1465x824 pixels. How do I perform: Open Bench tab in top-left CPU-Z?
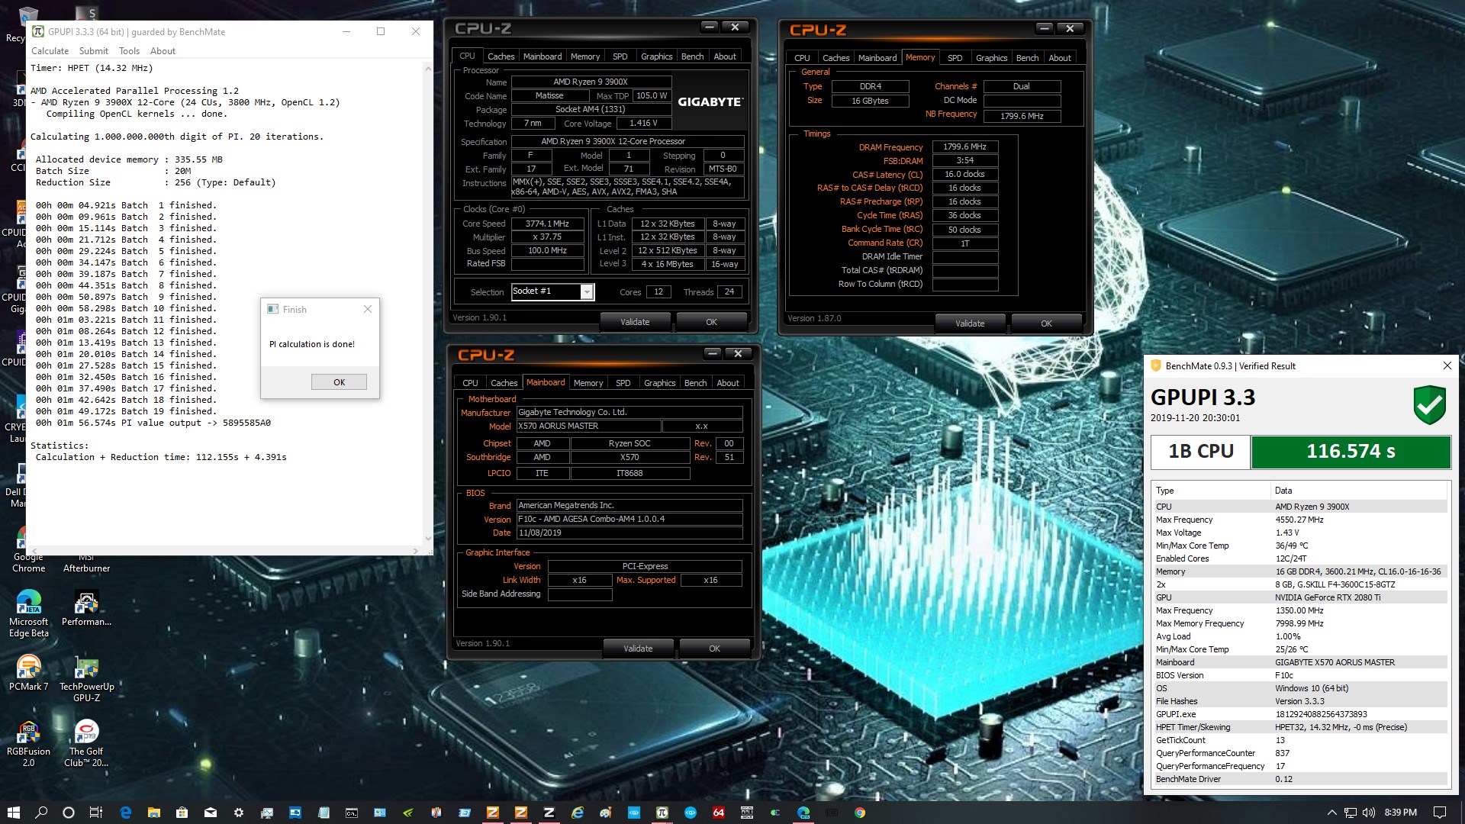click(x=692, y=56)
